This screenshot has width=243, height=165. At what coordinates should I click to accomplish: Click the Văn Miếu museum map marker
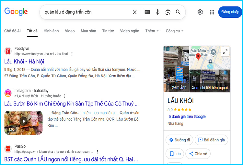click(214, 52)
